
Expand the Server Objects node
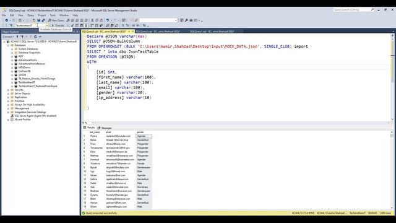(x=8, y=94)
